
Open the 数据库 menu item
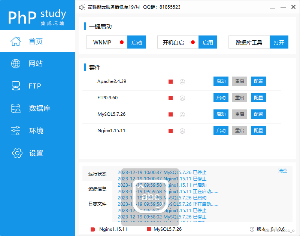click(x=37, y=108)
